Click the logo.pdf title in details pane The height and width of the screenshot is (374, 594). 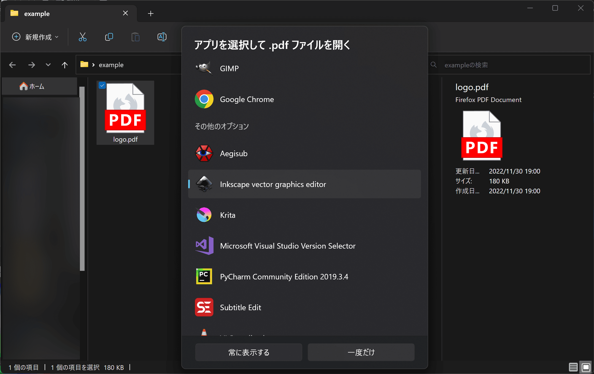(x=472, y=87)
